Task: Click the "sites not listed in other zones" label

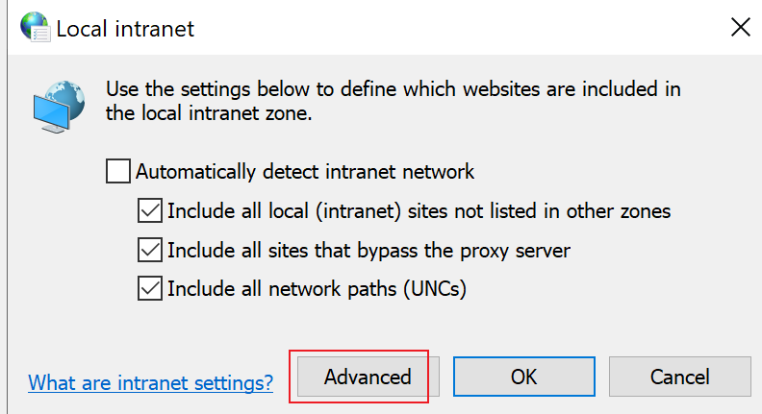Action: pyautogui.click(x=539, y=211)
